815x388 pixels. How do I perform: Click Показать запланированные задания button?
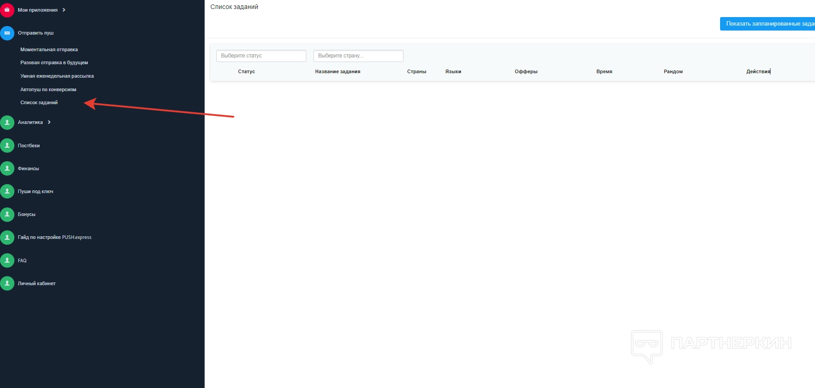point(767,24)
